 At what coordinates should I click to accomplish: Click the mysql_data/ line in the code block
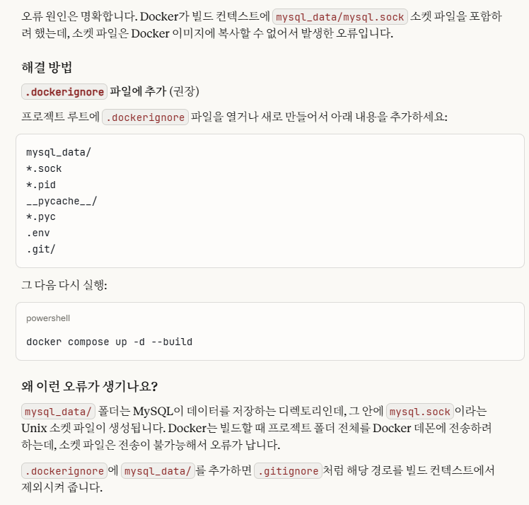pos(59,152)
